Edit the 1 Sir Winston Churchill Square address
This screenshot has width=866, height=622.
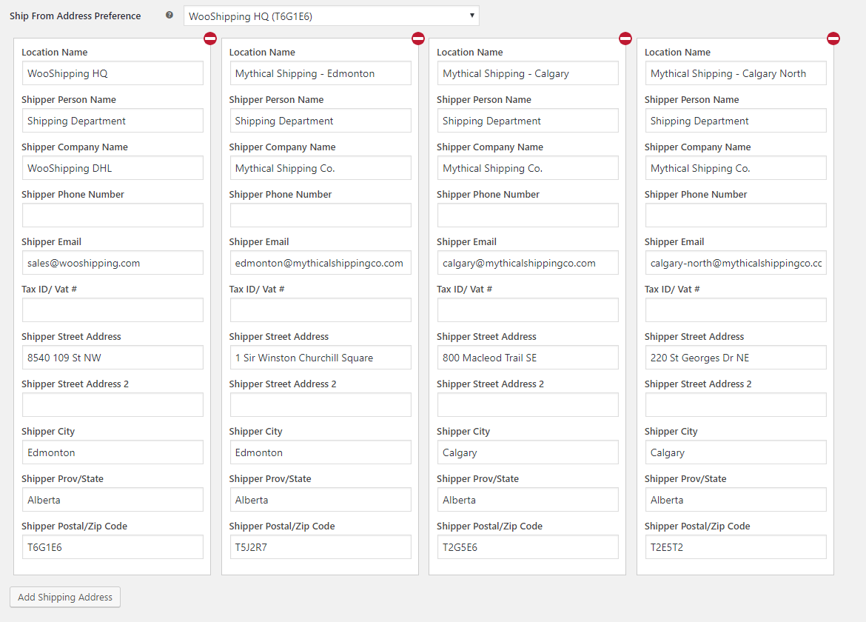pos(320,358)
